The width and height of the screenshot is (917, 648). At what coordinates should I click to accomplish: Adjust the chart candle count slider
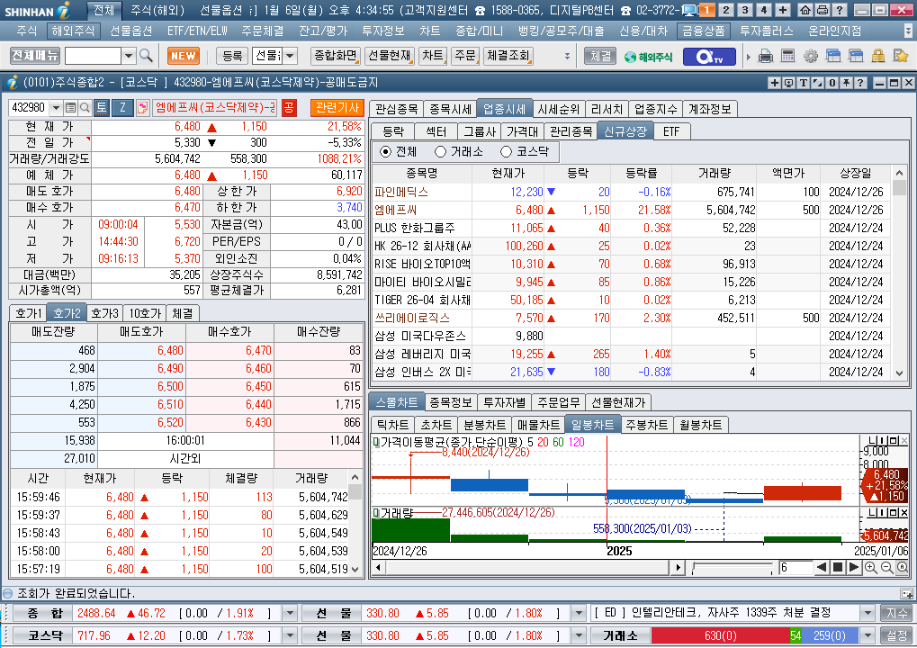coord(733,567)
